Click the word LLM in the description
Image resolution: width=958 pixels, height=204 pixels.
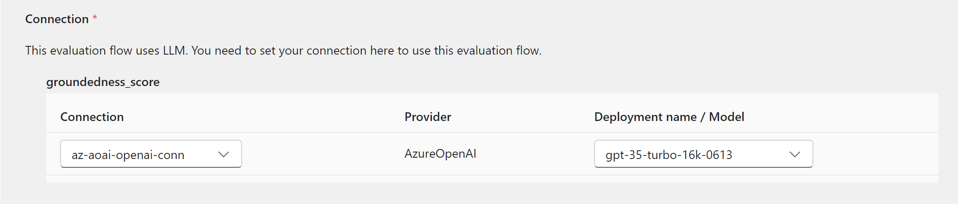click(175, 51)
